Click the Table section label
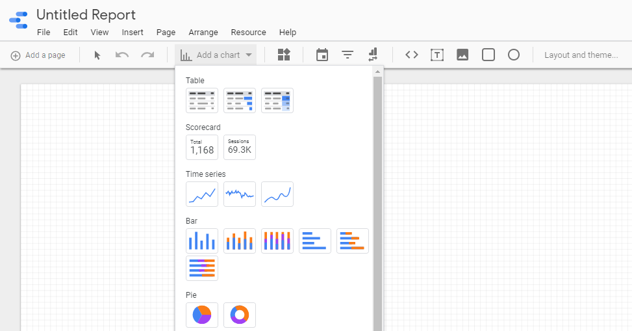 (x=195, y=81)
